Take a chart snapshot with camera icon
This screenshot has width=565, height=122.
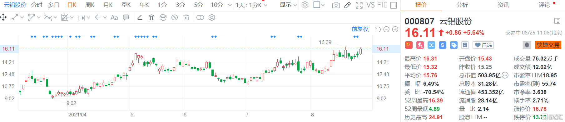pos(336,5)
